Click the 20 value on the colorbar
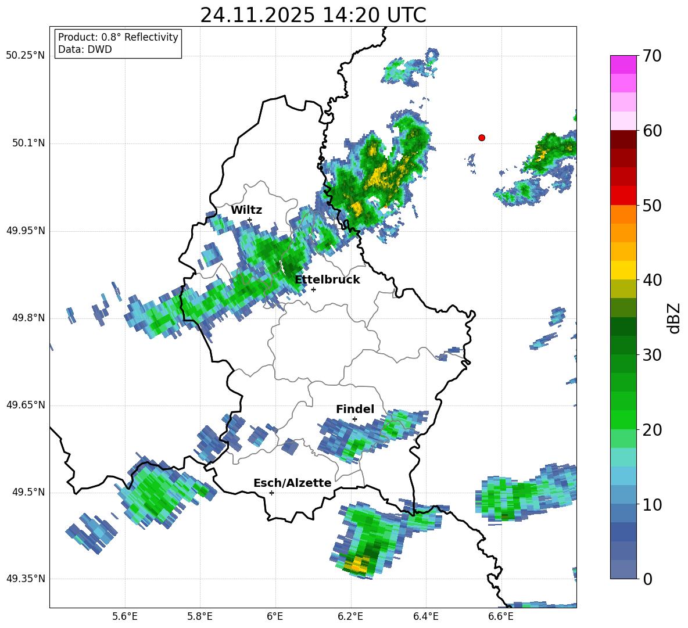This screenshot has height=628, width=688. pos(652,430)
